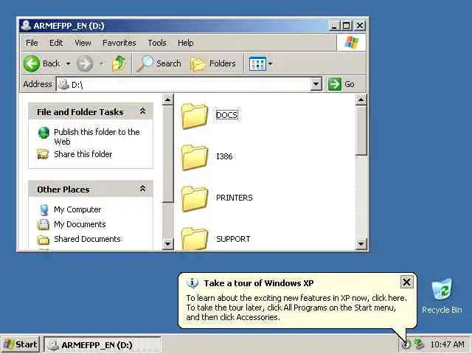Open the Edit menu

(56, 43)
